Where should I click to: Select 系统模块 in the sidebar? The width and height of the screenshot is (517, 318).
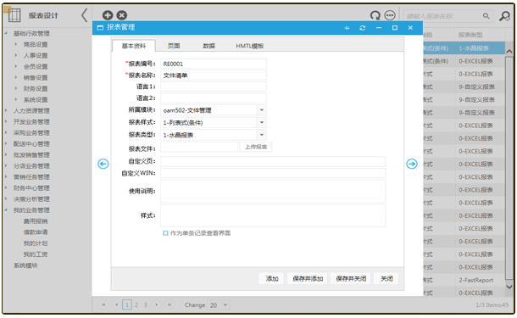pos(25,265)
